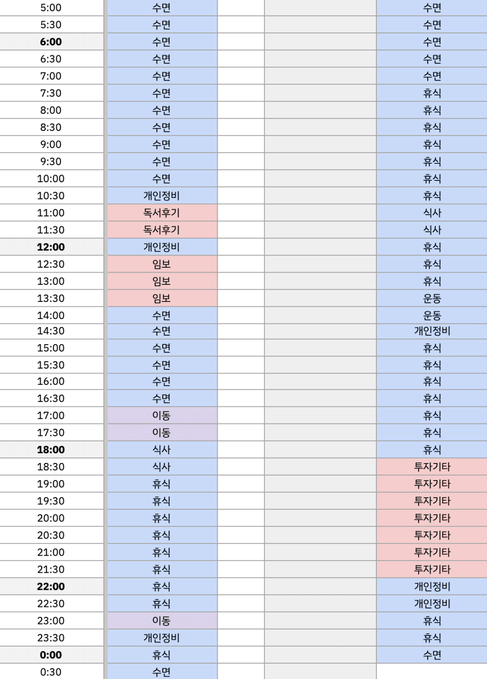Click the 독서후기 cell in the 11:00 row

tap(162, 213)
